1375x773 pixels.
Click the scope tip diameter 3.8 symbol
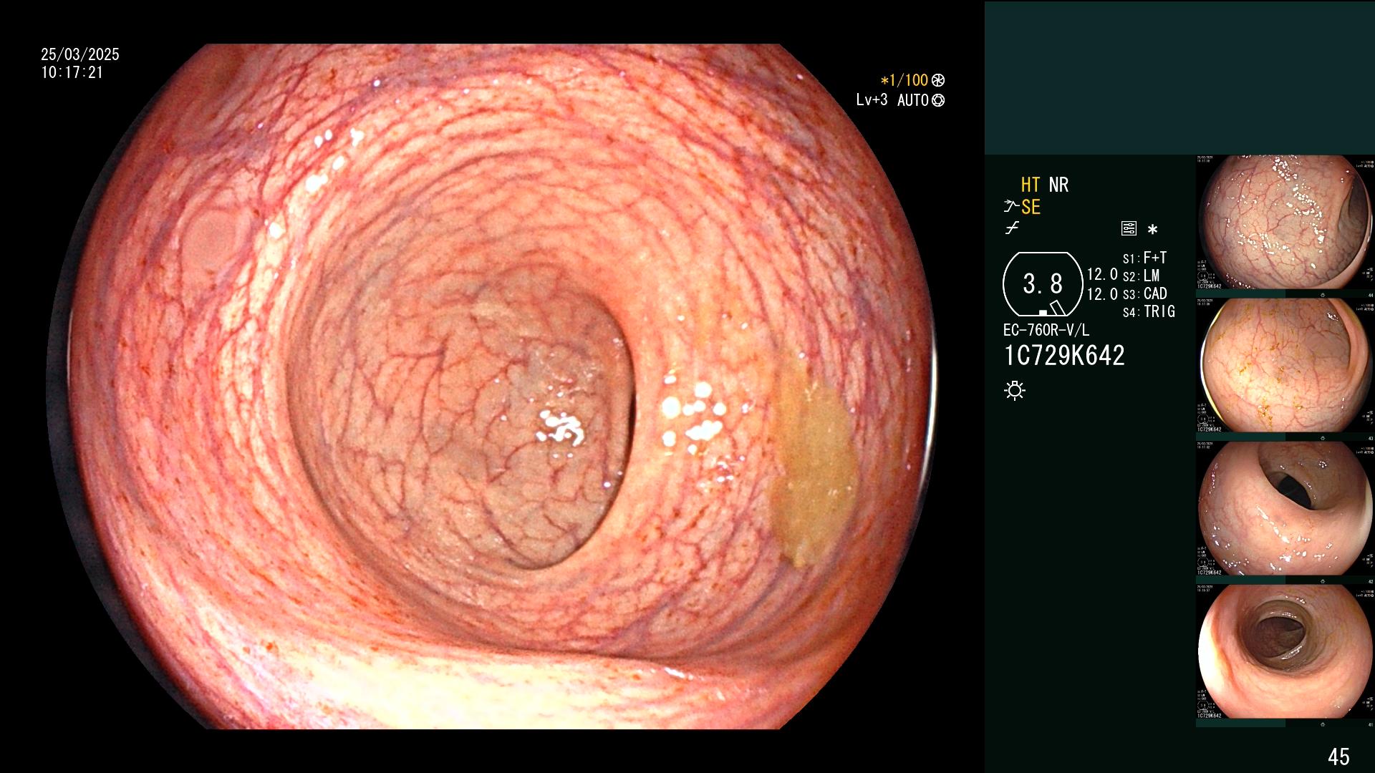click(x=1043, y=284)
